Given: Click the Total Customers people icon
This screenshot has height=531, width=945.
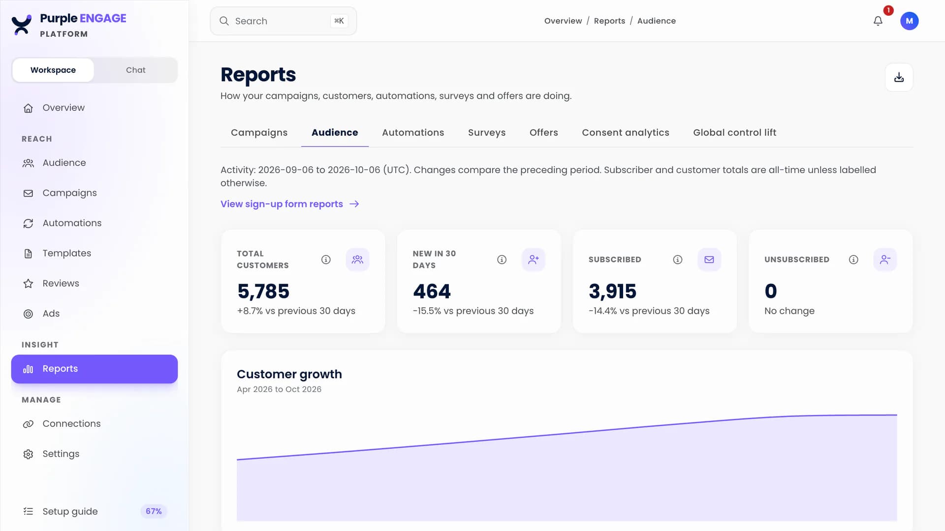Looking at the screenshot, I should (x=357, y=260).
